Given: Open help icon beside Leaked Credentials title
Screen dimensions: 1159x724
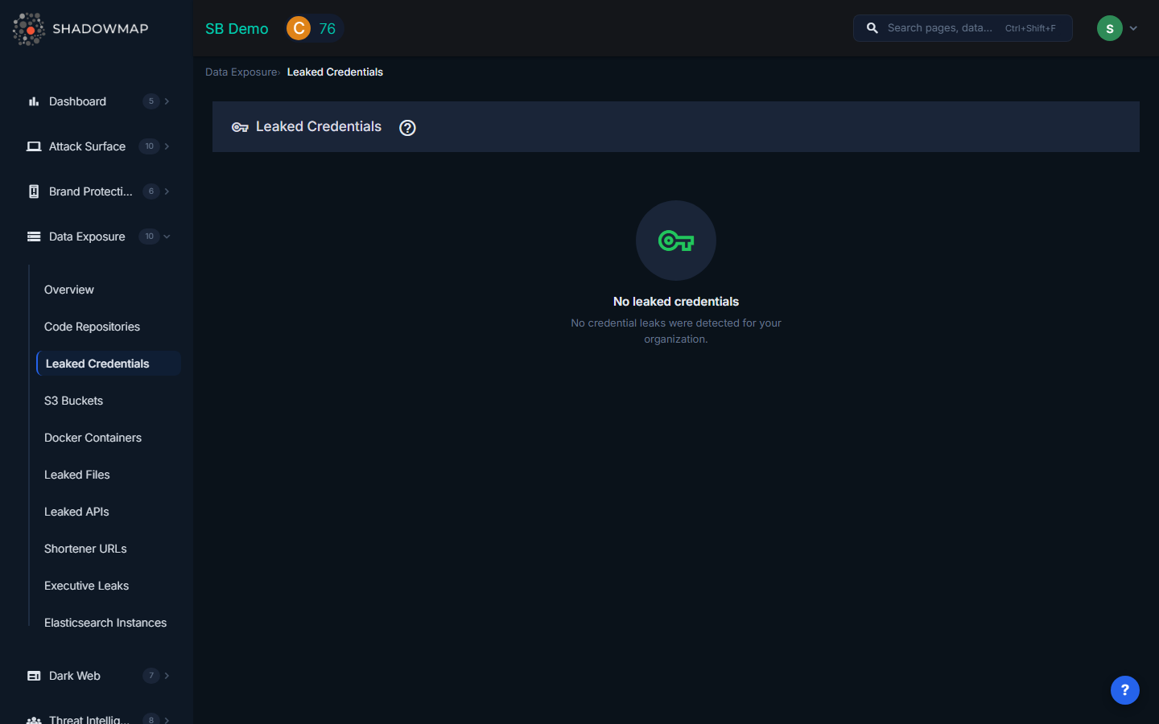Looking at the screenshot, I should click(x=407, y=127).
